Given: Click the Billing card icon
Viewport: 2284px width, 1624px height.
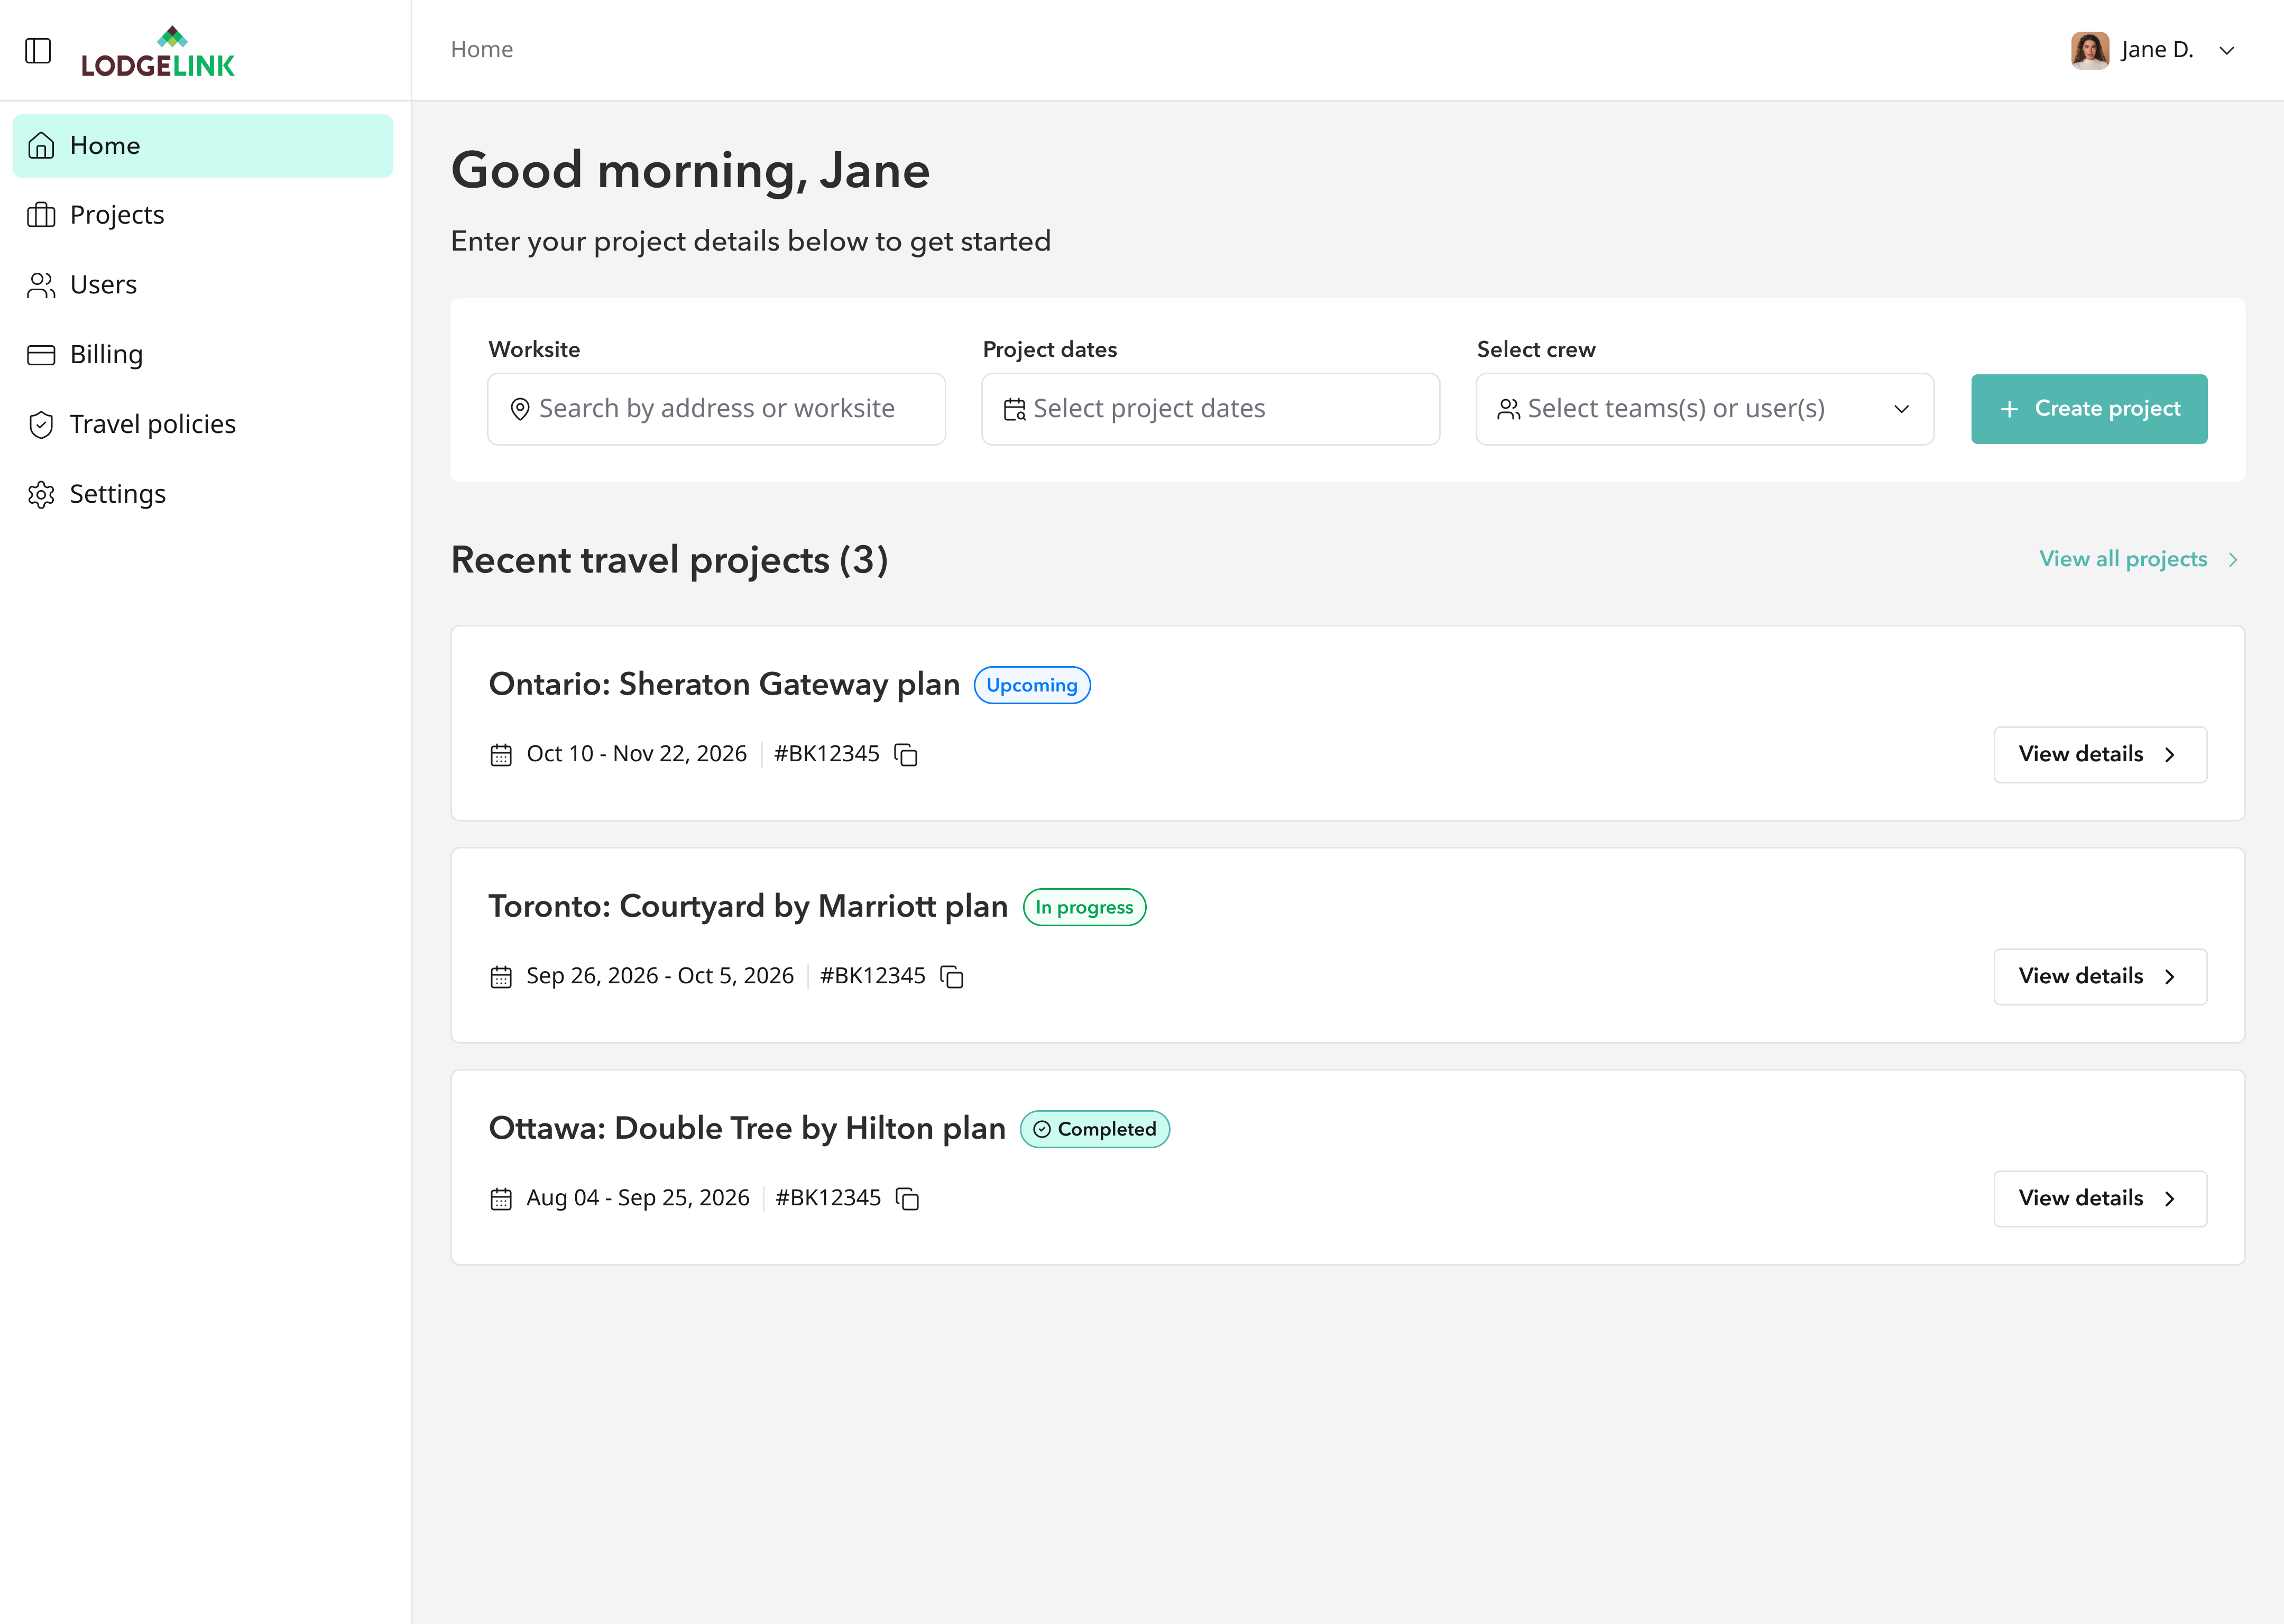Looking at the screenshot, I should pos(41,355).
